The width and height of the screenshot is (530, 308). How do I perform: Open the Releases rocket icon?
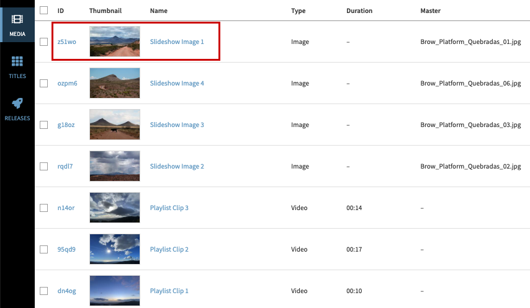(x=17, y=103)
